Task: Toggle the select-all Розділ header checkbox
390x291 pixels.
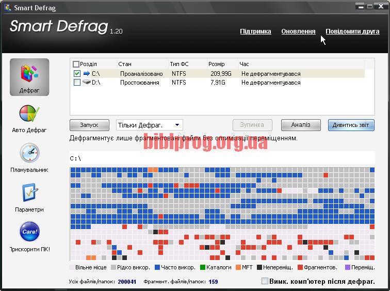Action: click(76, 64)
